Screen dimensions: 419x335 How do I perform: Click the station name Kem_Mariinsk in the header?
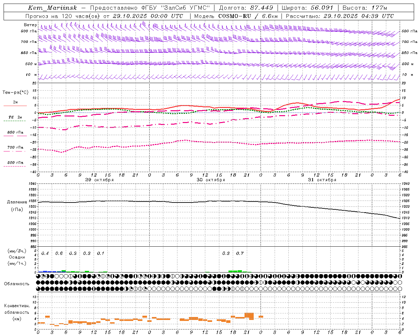[52, 8]
